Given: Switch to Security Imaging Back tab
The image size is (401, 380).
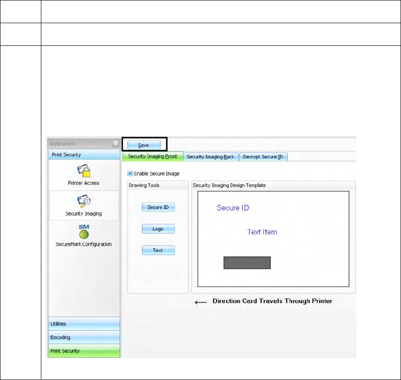Looking at the screenshot, I should pyautogui.click(x=210, y=157).
